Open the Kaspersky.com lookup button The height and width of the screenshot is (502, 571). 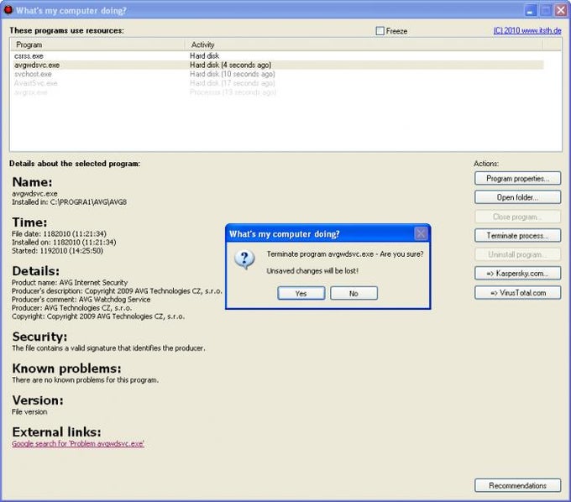tap(517, 274)
